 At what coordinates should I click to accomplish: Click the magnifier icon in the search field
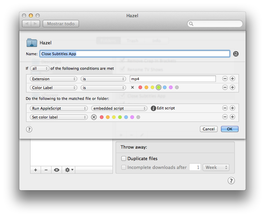191,24
